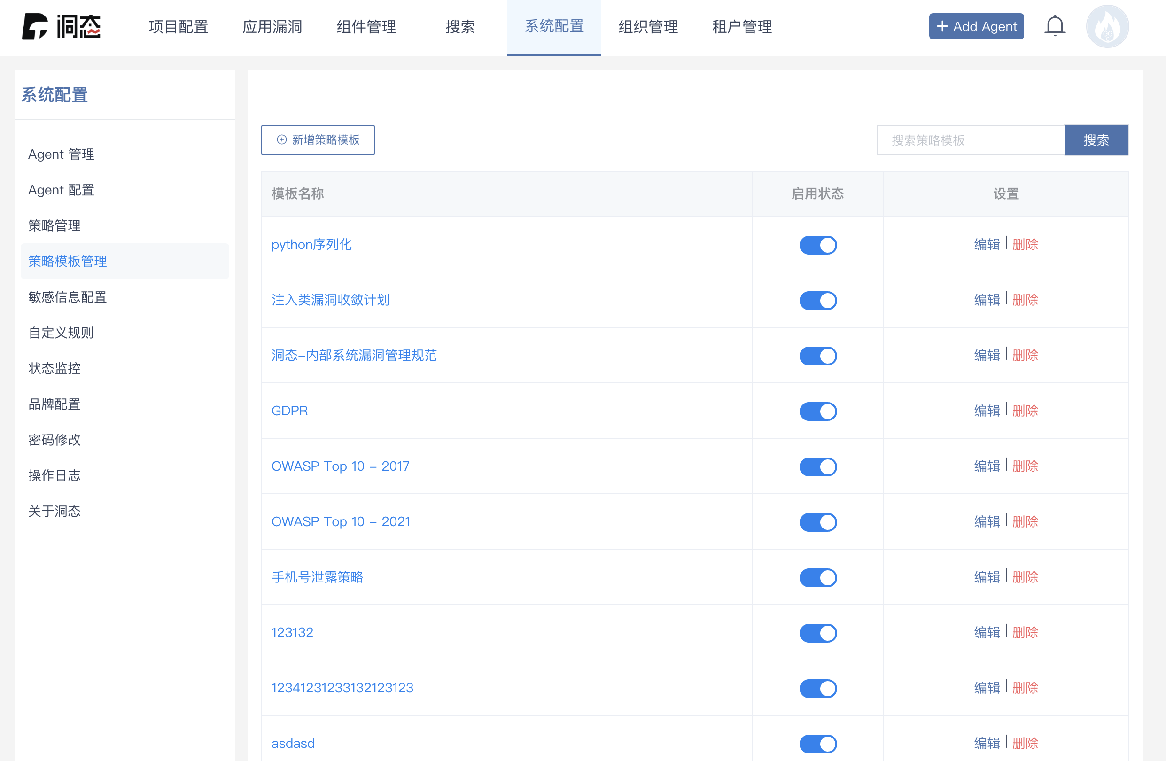Image resolution: width=1166 pixels, height=761 pixels.
Task: Select the 组件管理 tab
Action: pos(366,26)
